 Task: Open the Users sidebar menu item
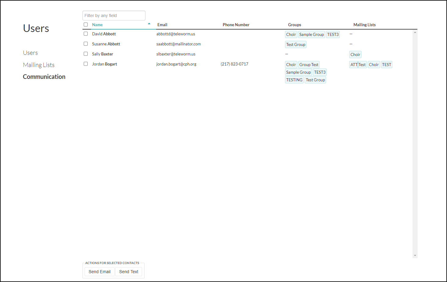[x=30, y=53]
